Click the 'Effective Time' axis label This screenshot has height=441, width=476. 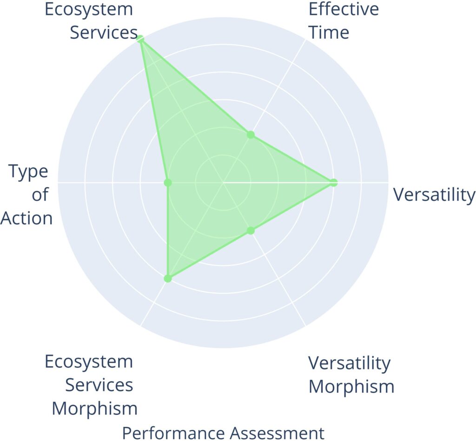tap(343, 21)
